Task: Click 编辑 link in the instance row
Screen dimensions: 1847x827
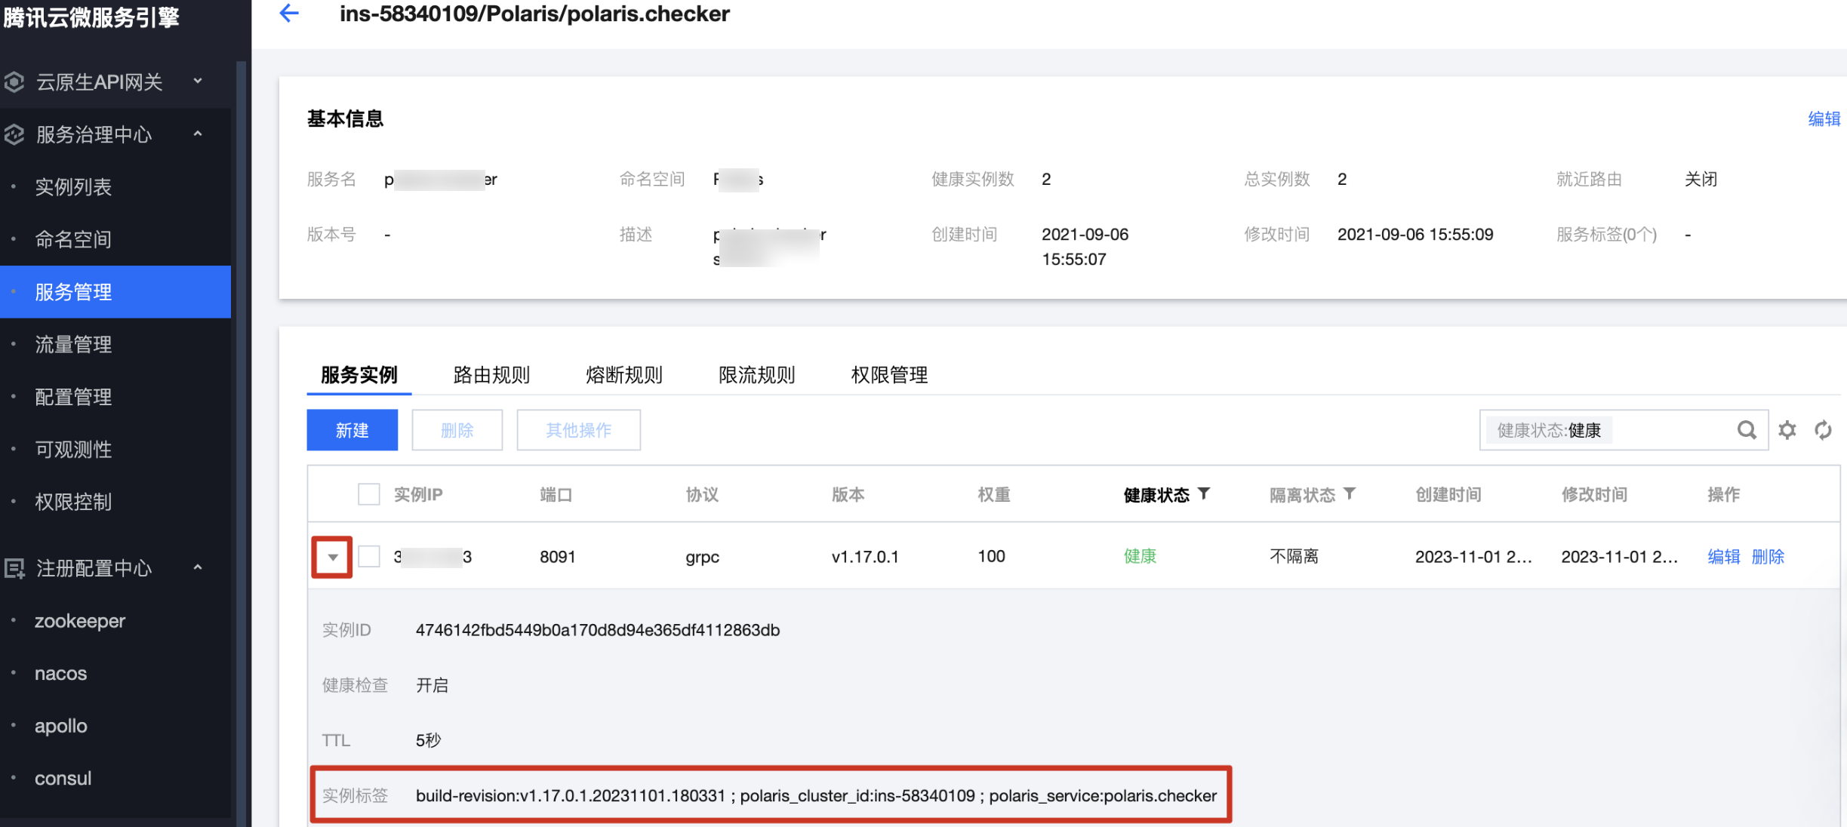Action: coord(1723,557)
